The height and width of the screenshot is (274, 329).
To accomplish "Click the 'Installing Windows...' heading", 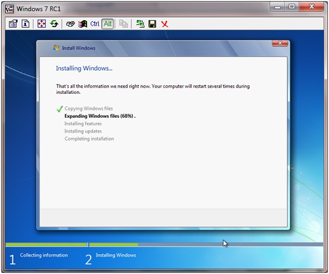I will point(84,68).
